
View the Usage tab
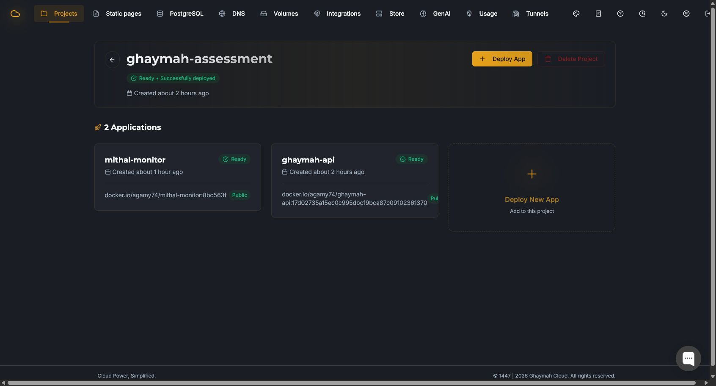[x=482, y=14]
